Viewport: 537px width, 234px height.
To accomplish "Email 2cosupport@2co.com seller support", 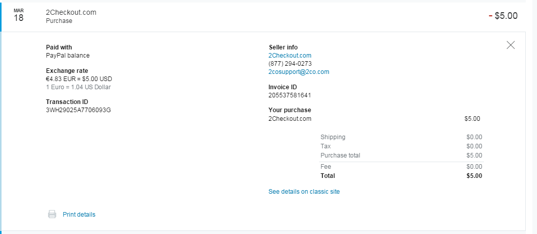I will (299, 72).
